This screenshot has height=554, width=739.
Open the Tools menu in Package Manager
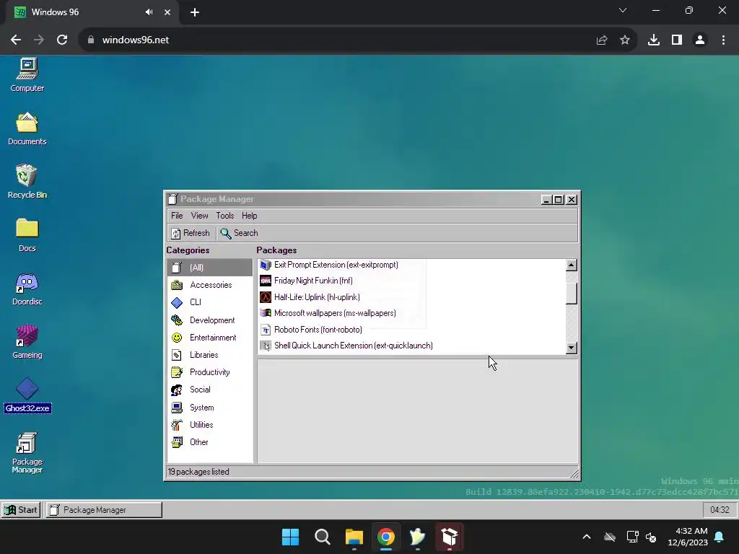[x=225, y=216]
